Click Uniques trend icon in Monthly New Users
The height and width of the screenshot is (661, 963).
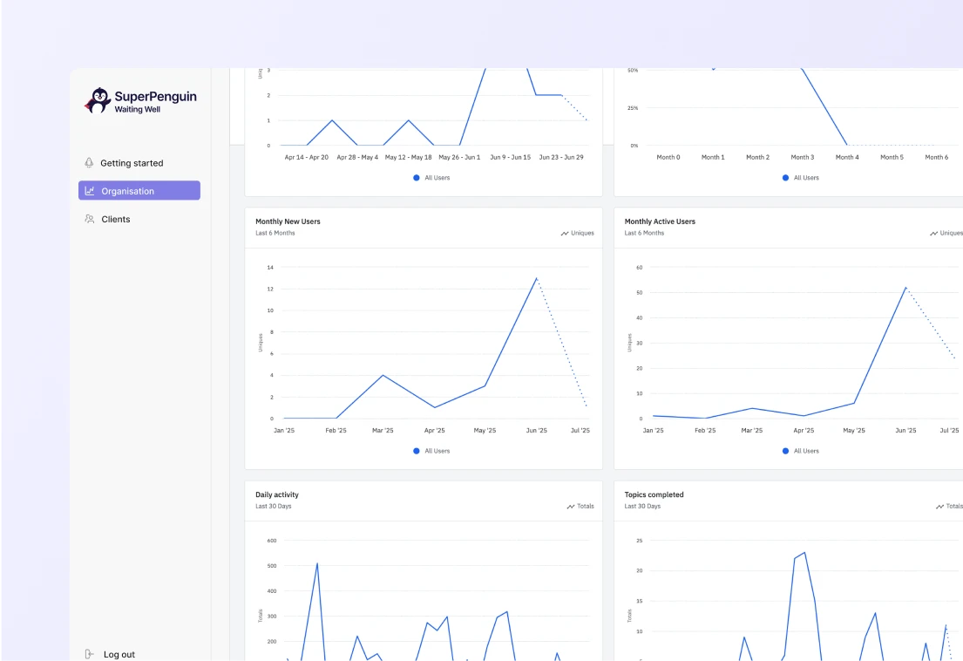(565, 234)
